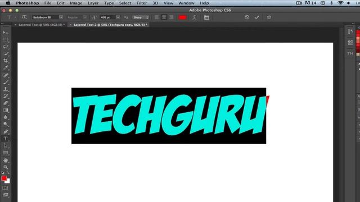
Task: Right-align the text
Action: pyautogui.click(x=171, y=17)
